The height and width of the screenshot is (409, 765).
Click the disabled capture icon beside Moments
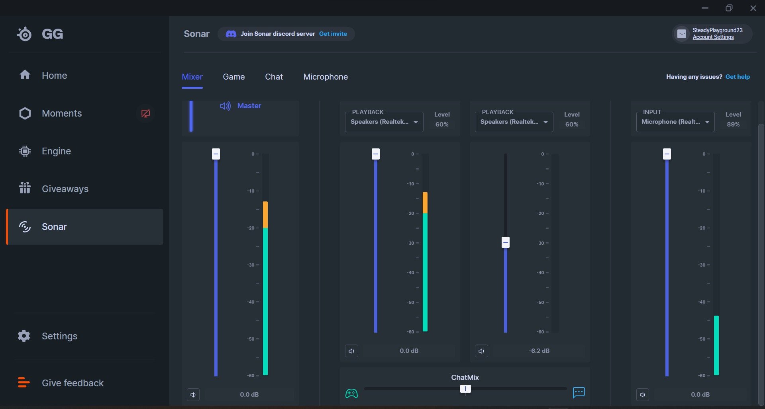145,113
